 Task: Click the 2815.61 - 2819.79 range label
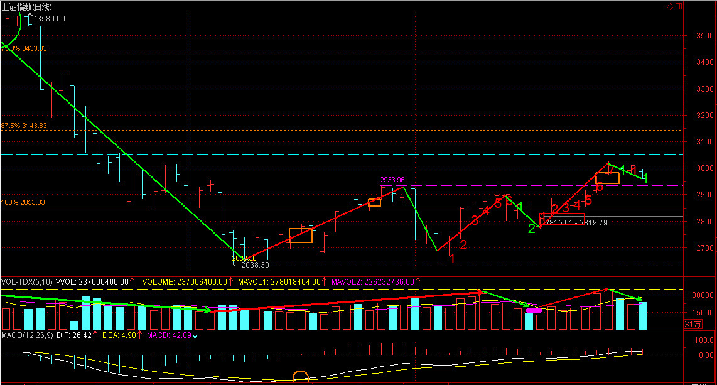[576, 223]
